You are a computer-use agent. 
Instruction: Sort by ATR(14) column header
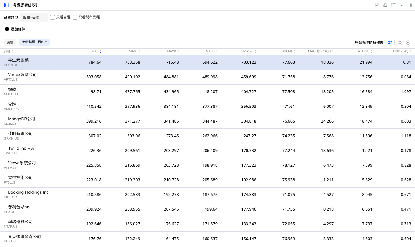tap(365, 51)
